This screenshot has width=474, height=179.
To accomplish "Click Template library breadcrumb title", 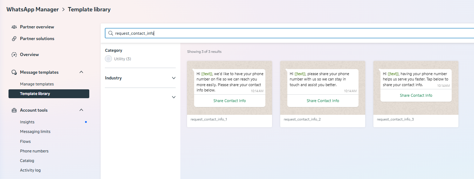I will click(89, 10).
